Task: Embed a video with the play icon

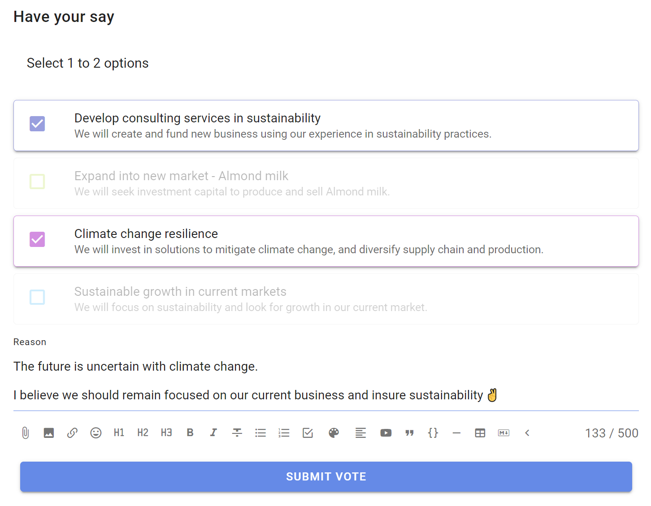Action: click(x=386, y=433)
